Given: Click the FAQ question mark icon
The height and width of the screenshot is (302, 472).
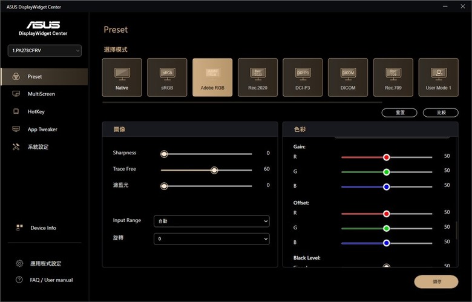Looking at the screenshot, I should click(19, 280).
